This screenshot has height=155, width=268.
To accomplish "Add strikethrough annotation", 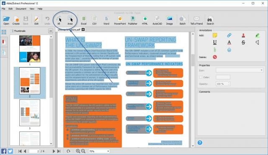I will [x=243, y=42].
